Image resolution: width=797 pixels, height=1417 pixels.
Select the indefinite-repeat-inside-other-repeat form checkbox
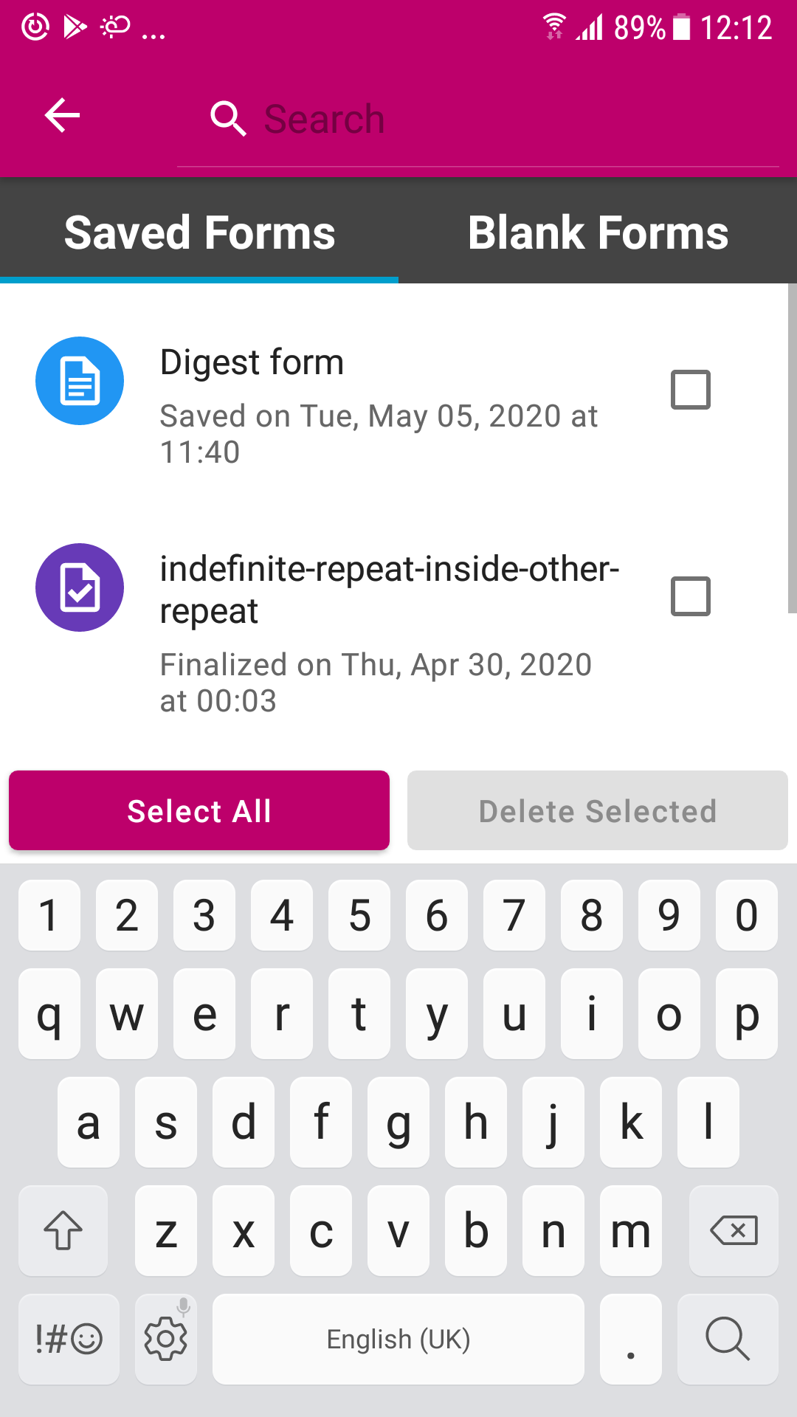(x=691, y=596)
